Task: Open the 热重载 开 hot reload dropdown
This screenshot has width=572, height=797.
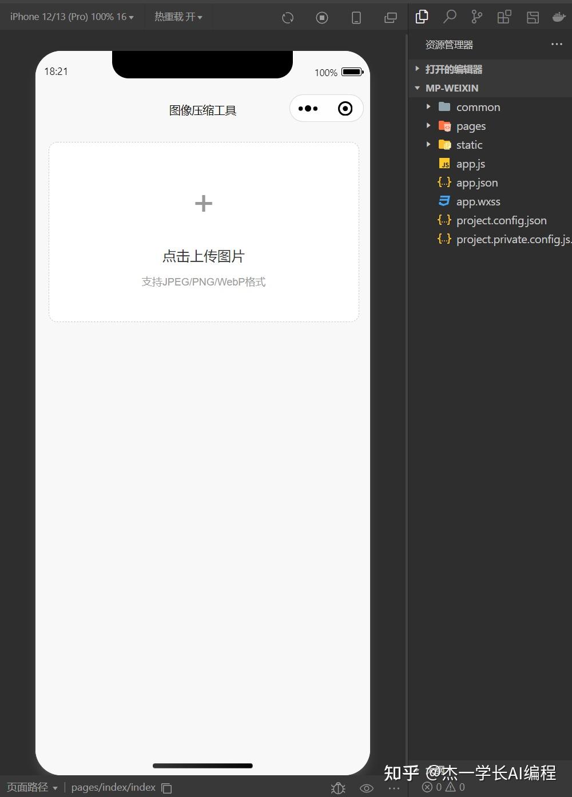Action: click(x=178, y=17)
